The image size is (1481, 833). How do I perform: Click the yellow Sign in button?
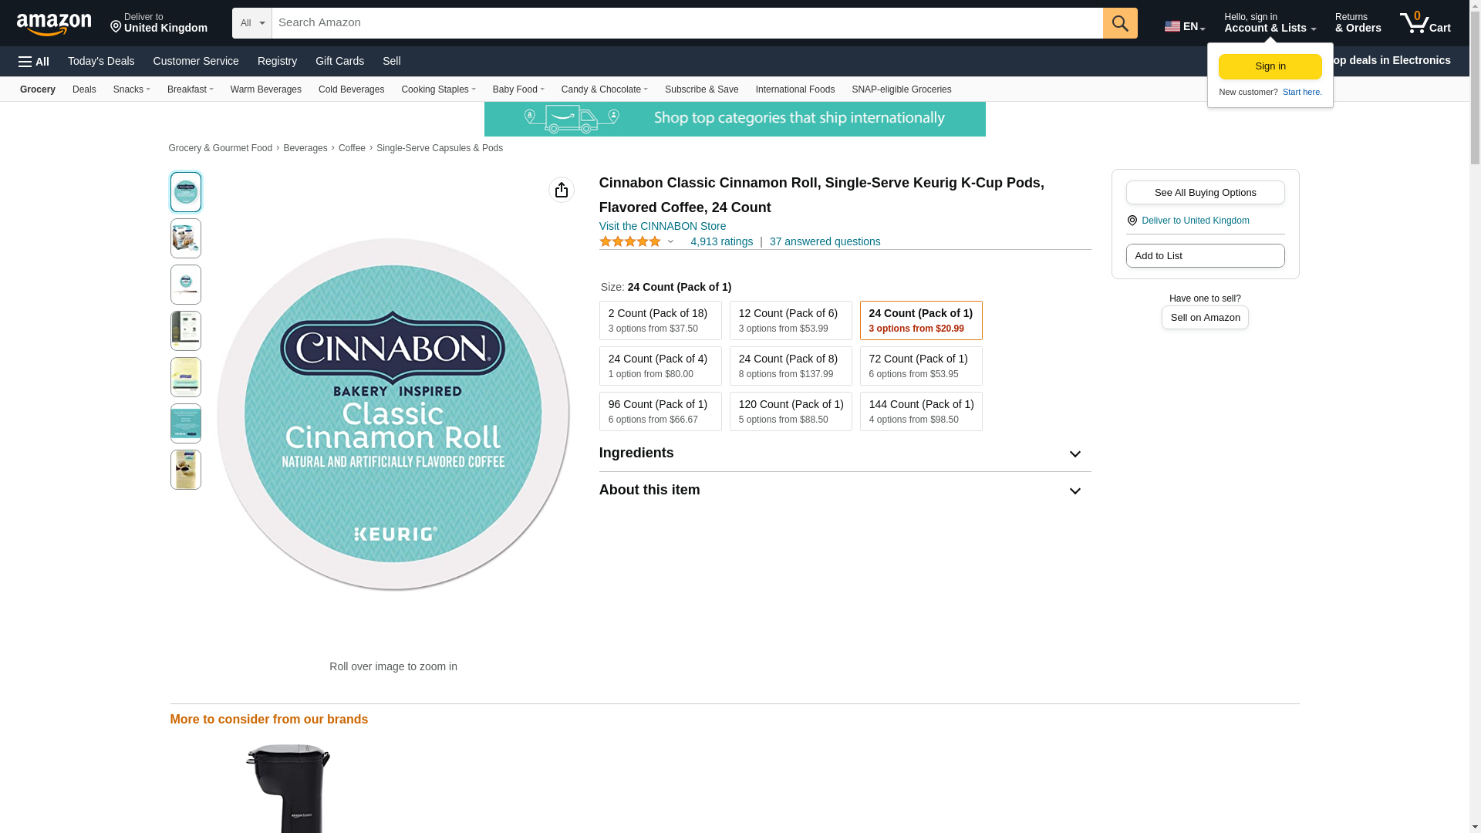coord(1270,66)
